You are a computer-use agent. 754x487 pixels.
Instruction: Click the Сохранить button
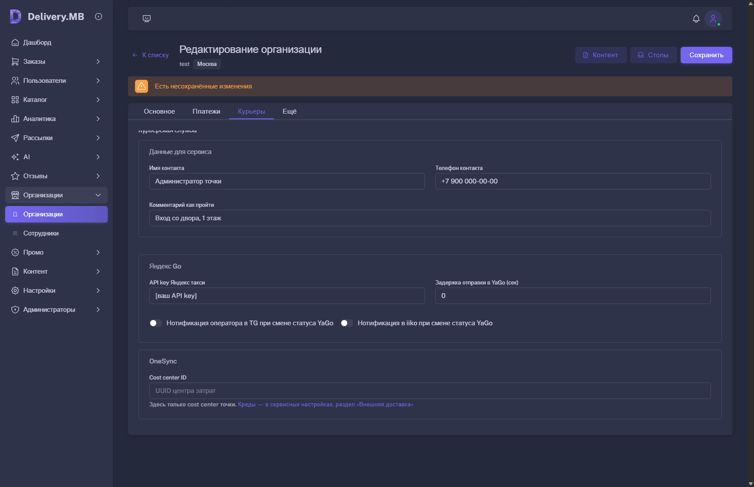706,55
